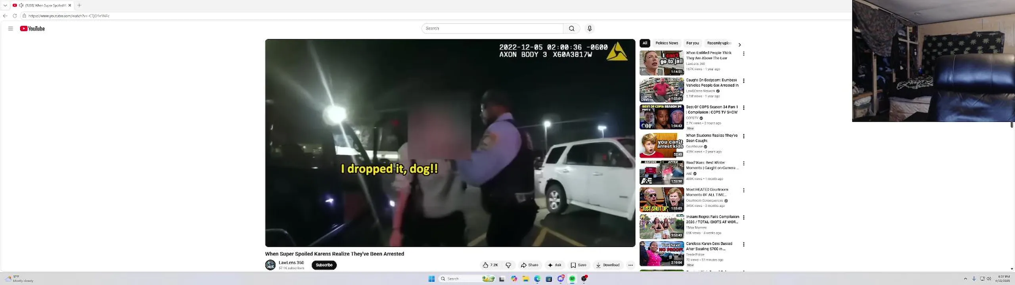Image resolution: width=1015 pixels, height=285 pixels.
Task: Download the video with Download button
Action: (608, 265)
